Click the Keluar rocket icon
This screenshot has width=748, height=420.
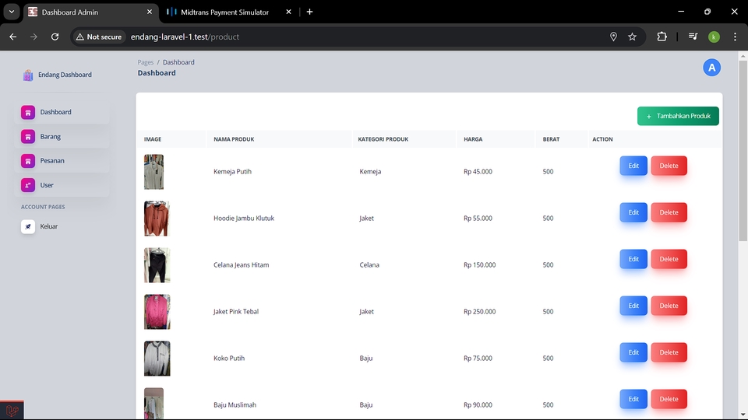point(28,226)
